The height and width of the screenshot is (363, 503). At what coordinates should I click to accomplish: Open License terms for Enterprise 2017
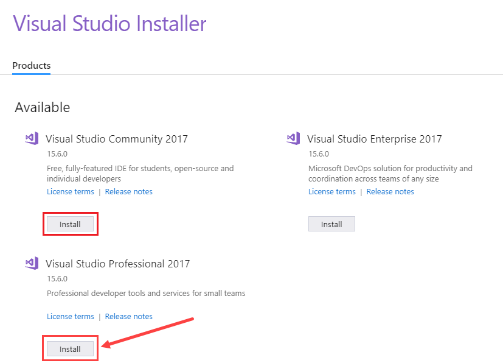coord(332,192)
